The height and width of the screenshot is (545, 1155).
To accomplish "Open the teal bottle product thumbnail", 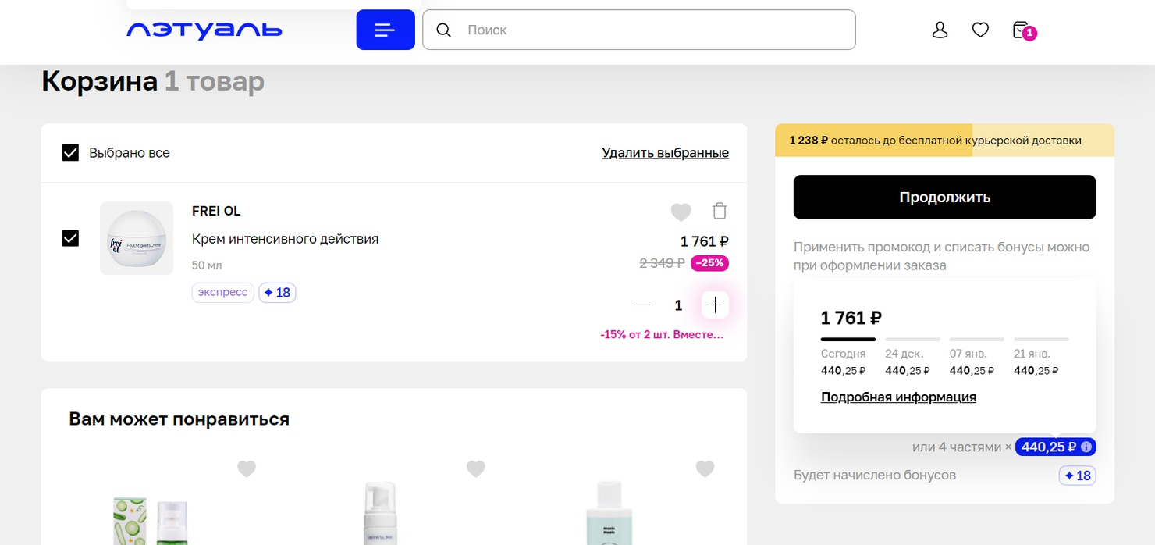I will point(609,514).
